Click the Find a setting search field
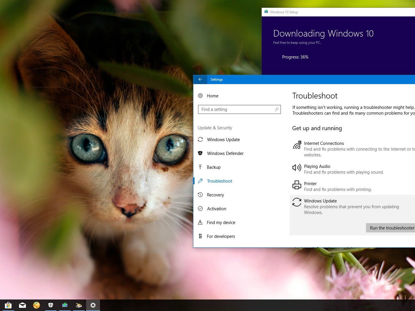The image size is (415, 311). (x=239, y=109)
